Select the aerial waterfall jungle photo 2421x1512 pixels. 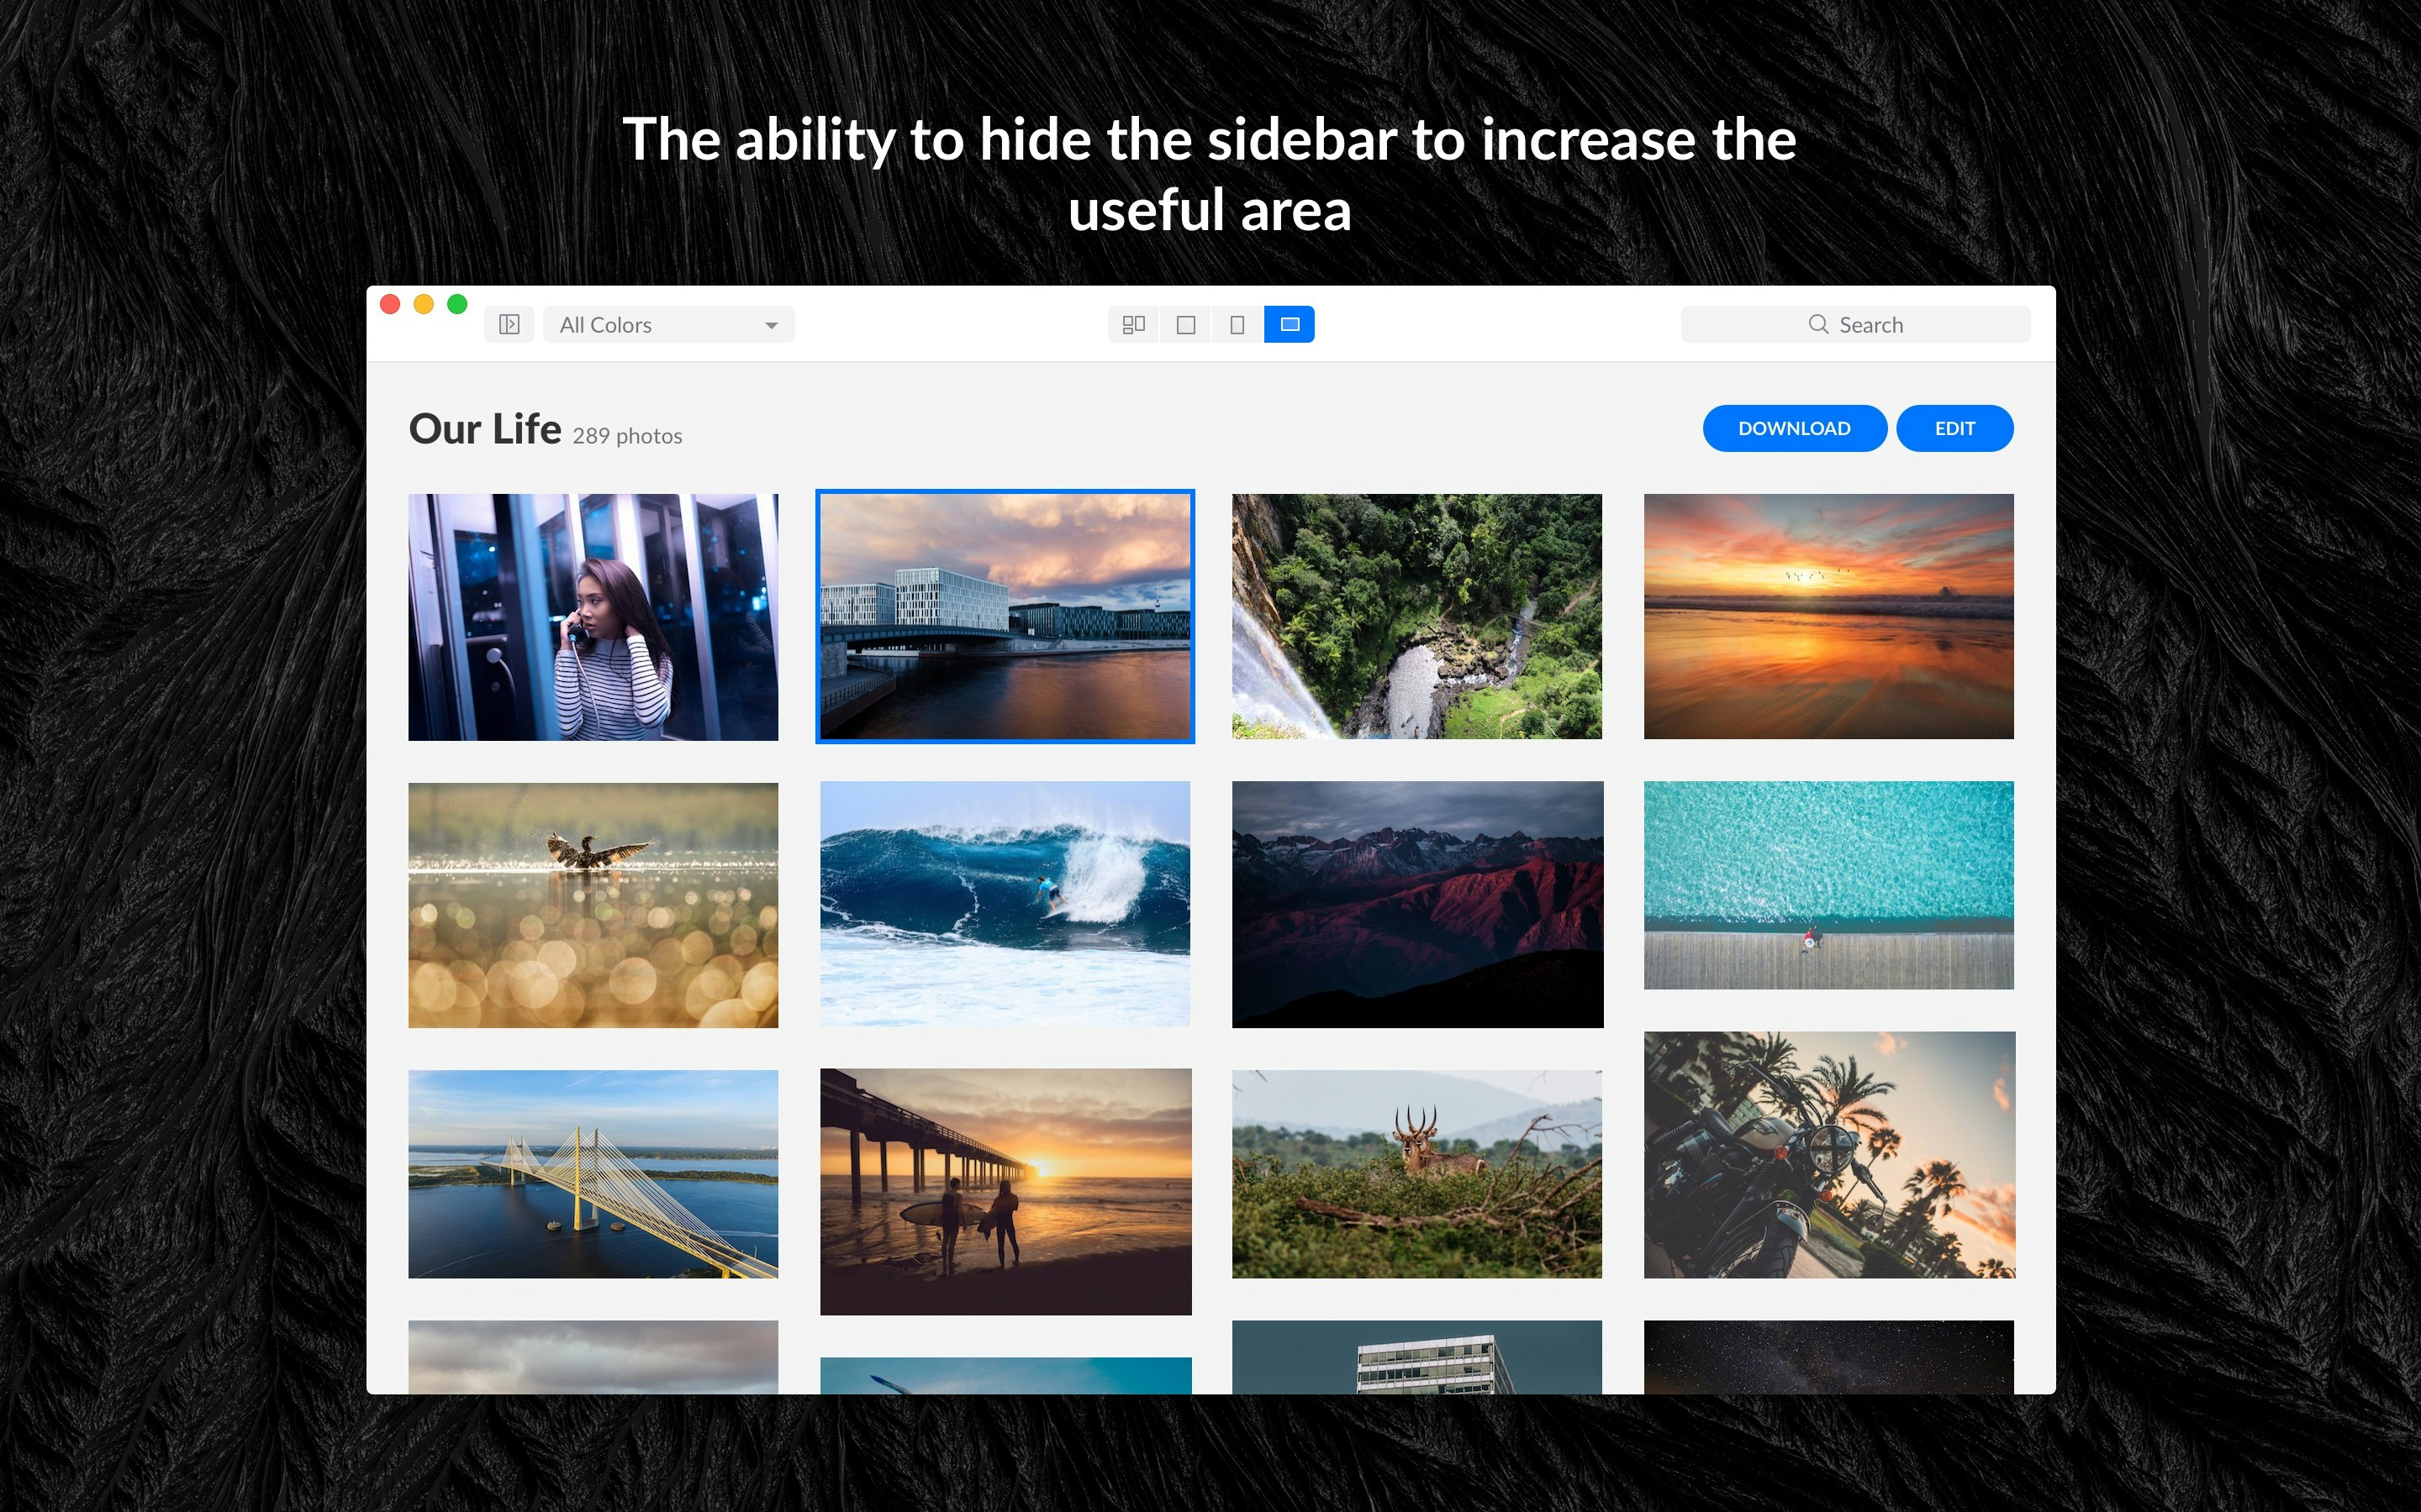click(x=1416, y=616)
